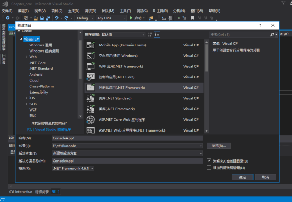This screenshot has height=202, width=292.
Task: Collapse the Visual C# tree node
Action: coord(21,39)
